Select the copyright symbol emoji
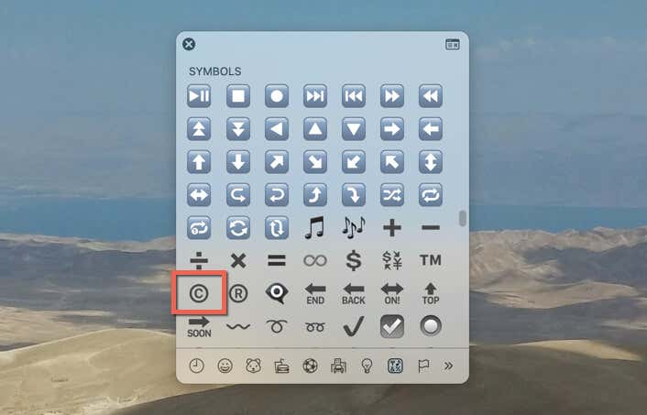The width and height of the screenshot is (647, 415). pyautogui.click(x=199, y=293)
